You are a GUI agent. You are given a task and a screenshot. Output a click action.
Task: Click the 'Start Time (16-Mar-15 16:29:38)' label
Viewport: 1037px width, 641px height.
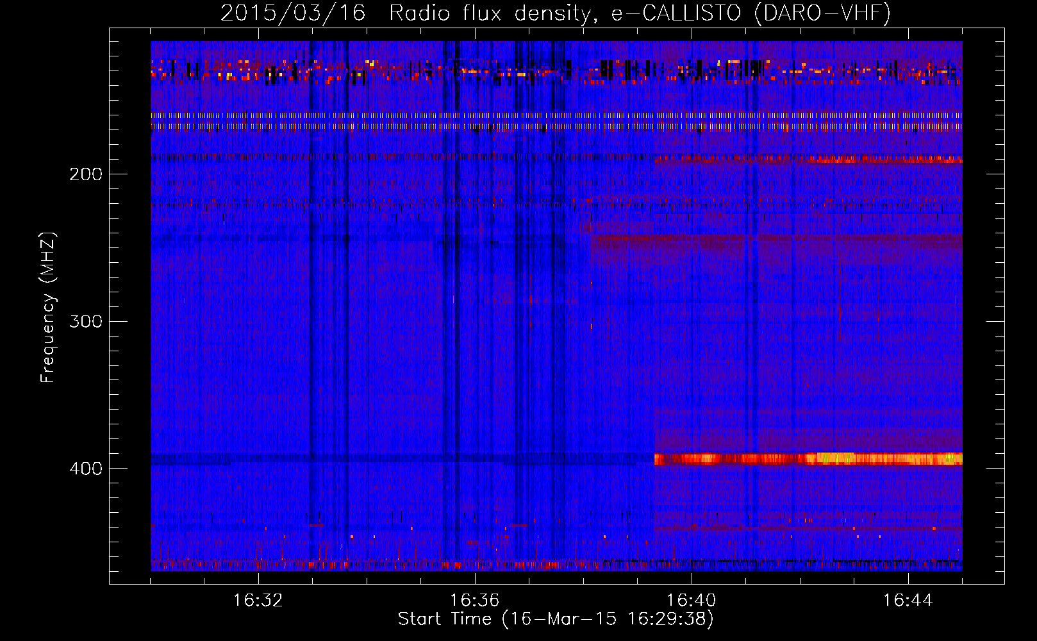556,619
